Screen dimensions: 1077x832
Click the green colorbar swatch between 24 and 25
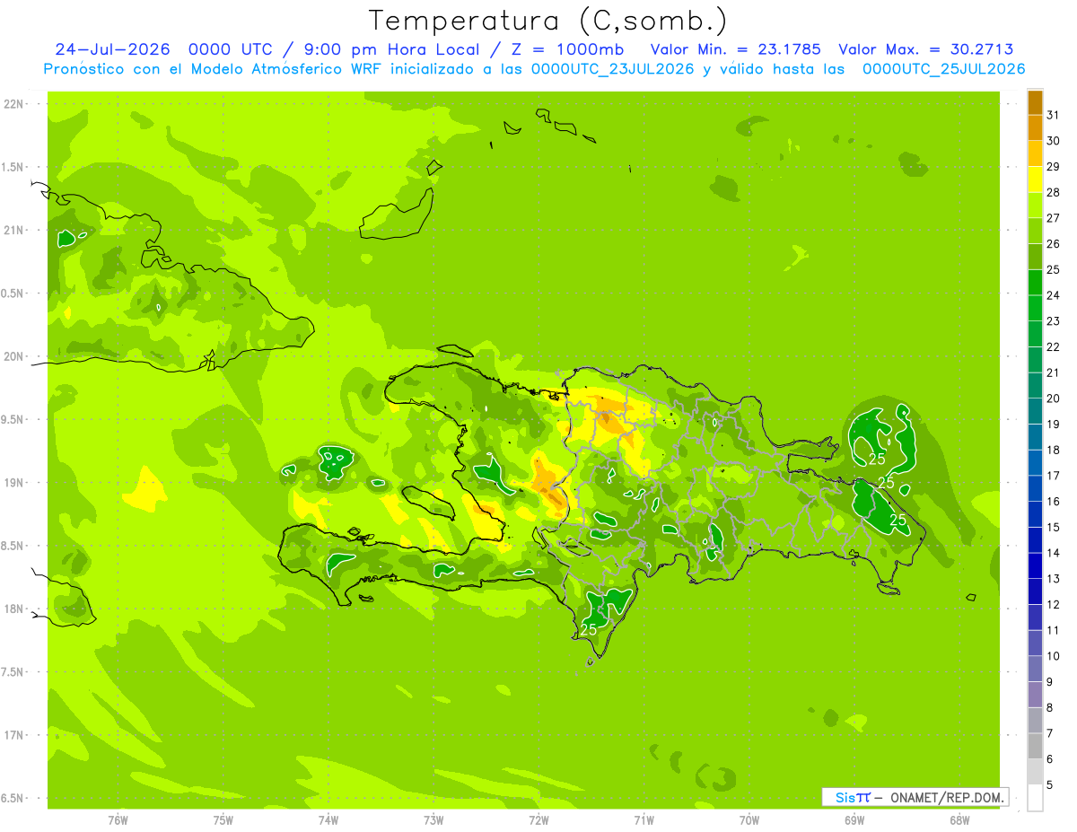[x=1035, y=282]
